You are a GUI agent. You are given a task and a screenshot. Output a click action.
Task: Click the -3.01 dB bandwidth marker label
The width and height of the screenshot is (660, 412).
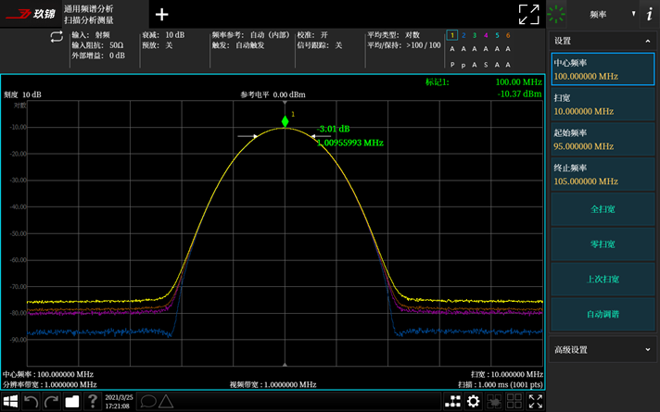[334, 129]
